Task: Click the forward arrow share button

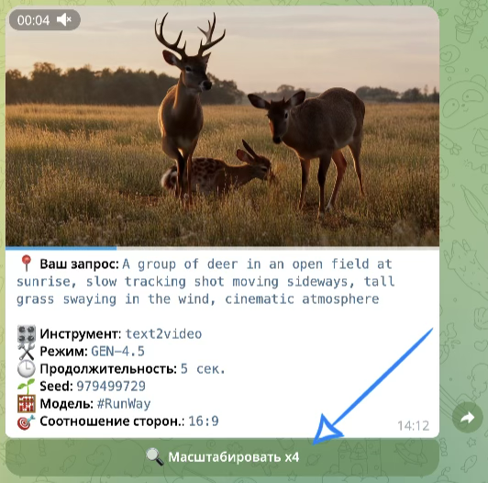Action: (468, 418)
